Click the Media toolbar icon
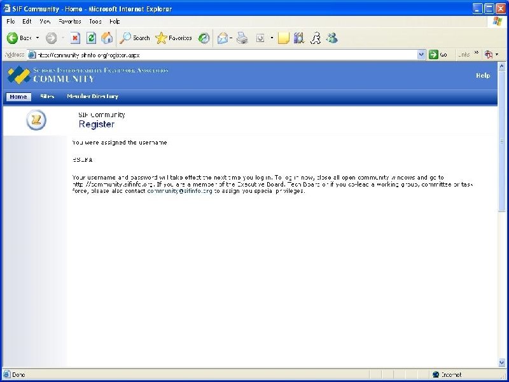Image resolution: width=509 pixels, height=382 pixels. pos(204,38)
